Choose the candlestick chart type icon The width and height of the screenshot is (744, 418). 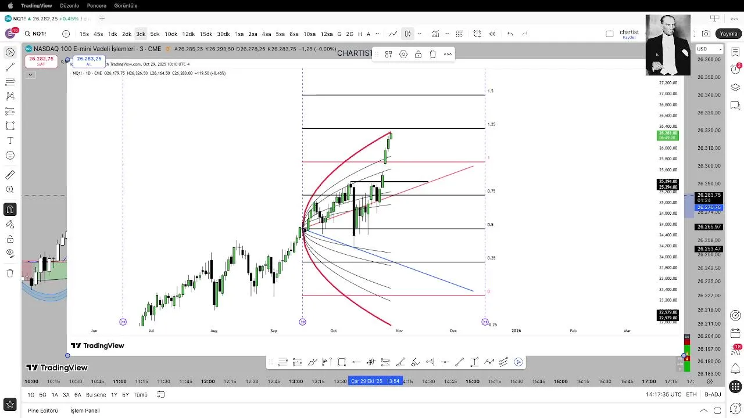point(407,34)
